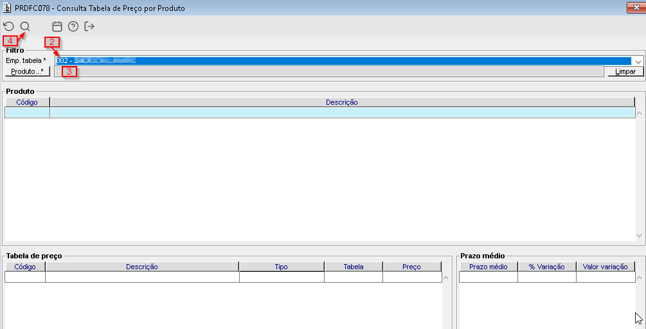Click Código header in Tabela de preço
646x329 pixels.
[25, 267]
